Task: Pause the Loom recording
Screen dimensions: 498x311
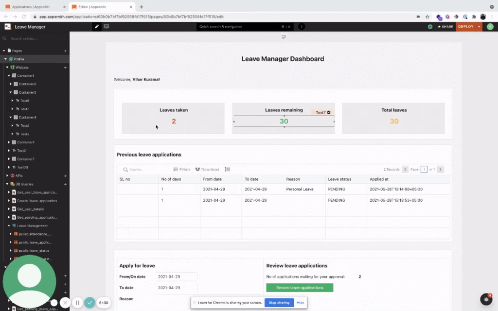Action: click(x=77, y=303)
